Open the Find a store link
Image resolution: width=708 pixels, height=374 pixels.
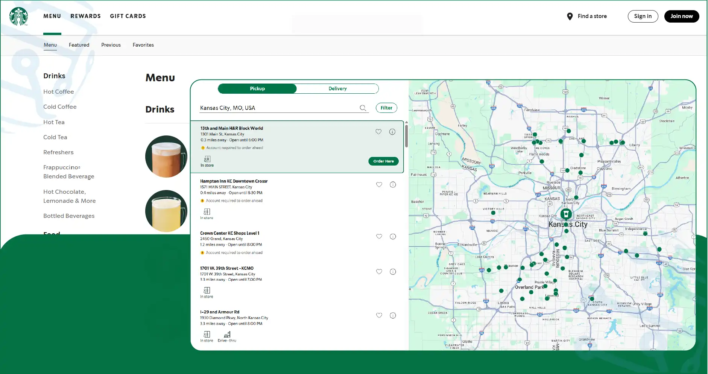point(592,16)
